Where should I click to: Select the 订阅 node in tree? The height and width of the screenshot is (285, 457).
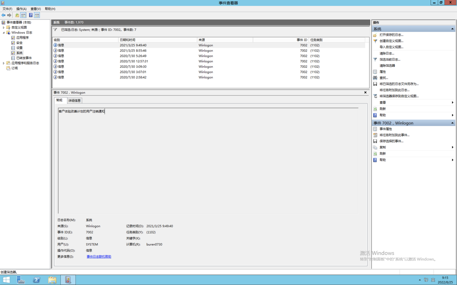(14, 68)
